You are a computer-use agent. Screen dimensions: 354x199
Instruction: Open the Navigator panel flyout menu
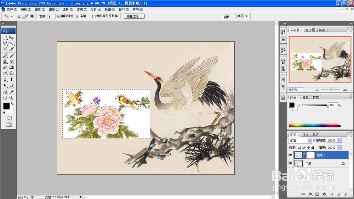(x=350, y=31)
